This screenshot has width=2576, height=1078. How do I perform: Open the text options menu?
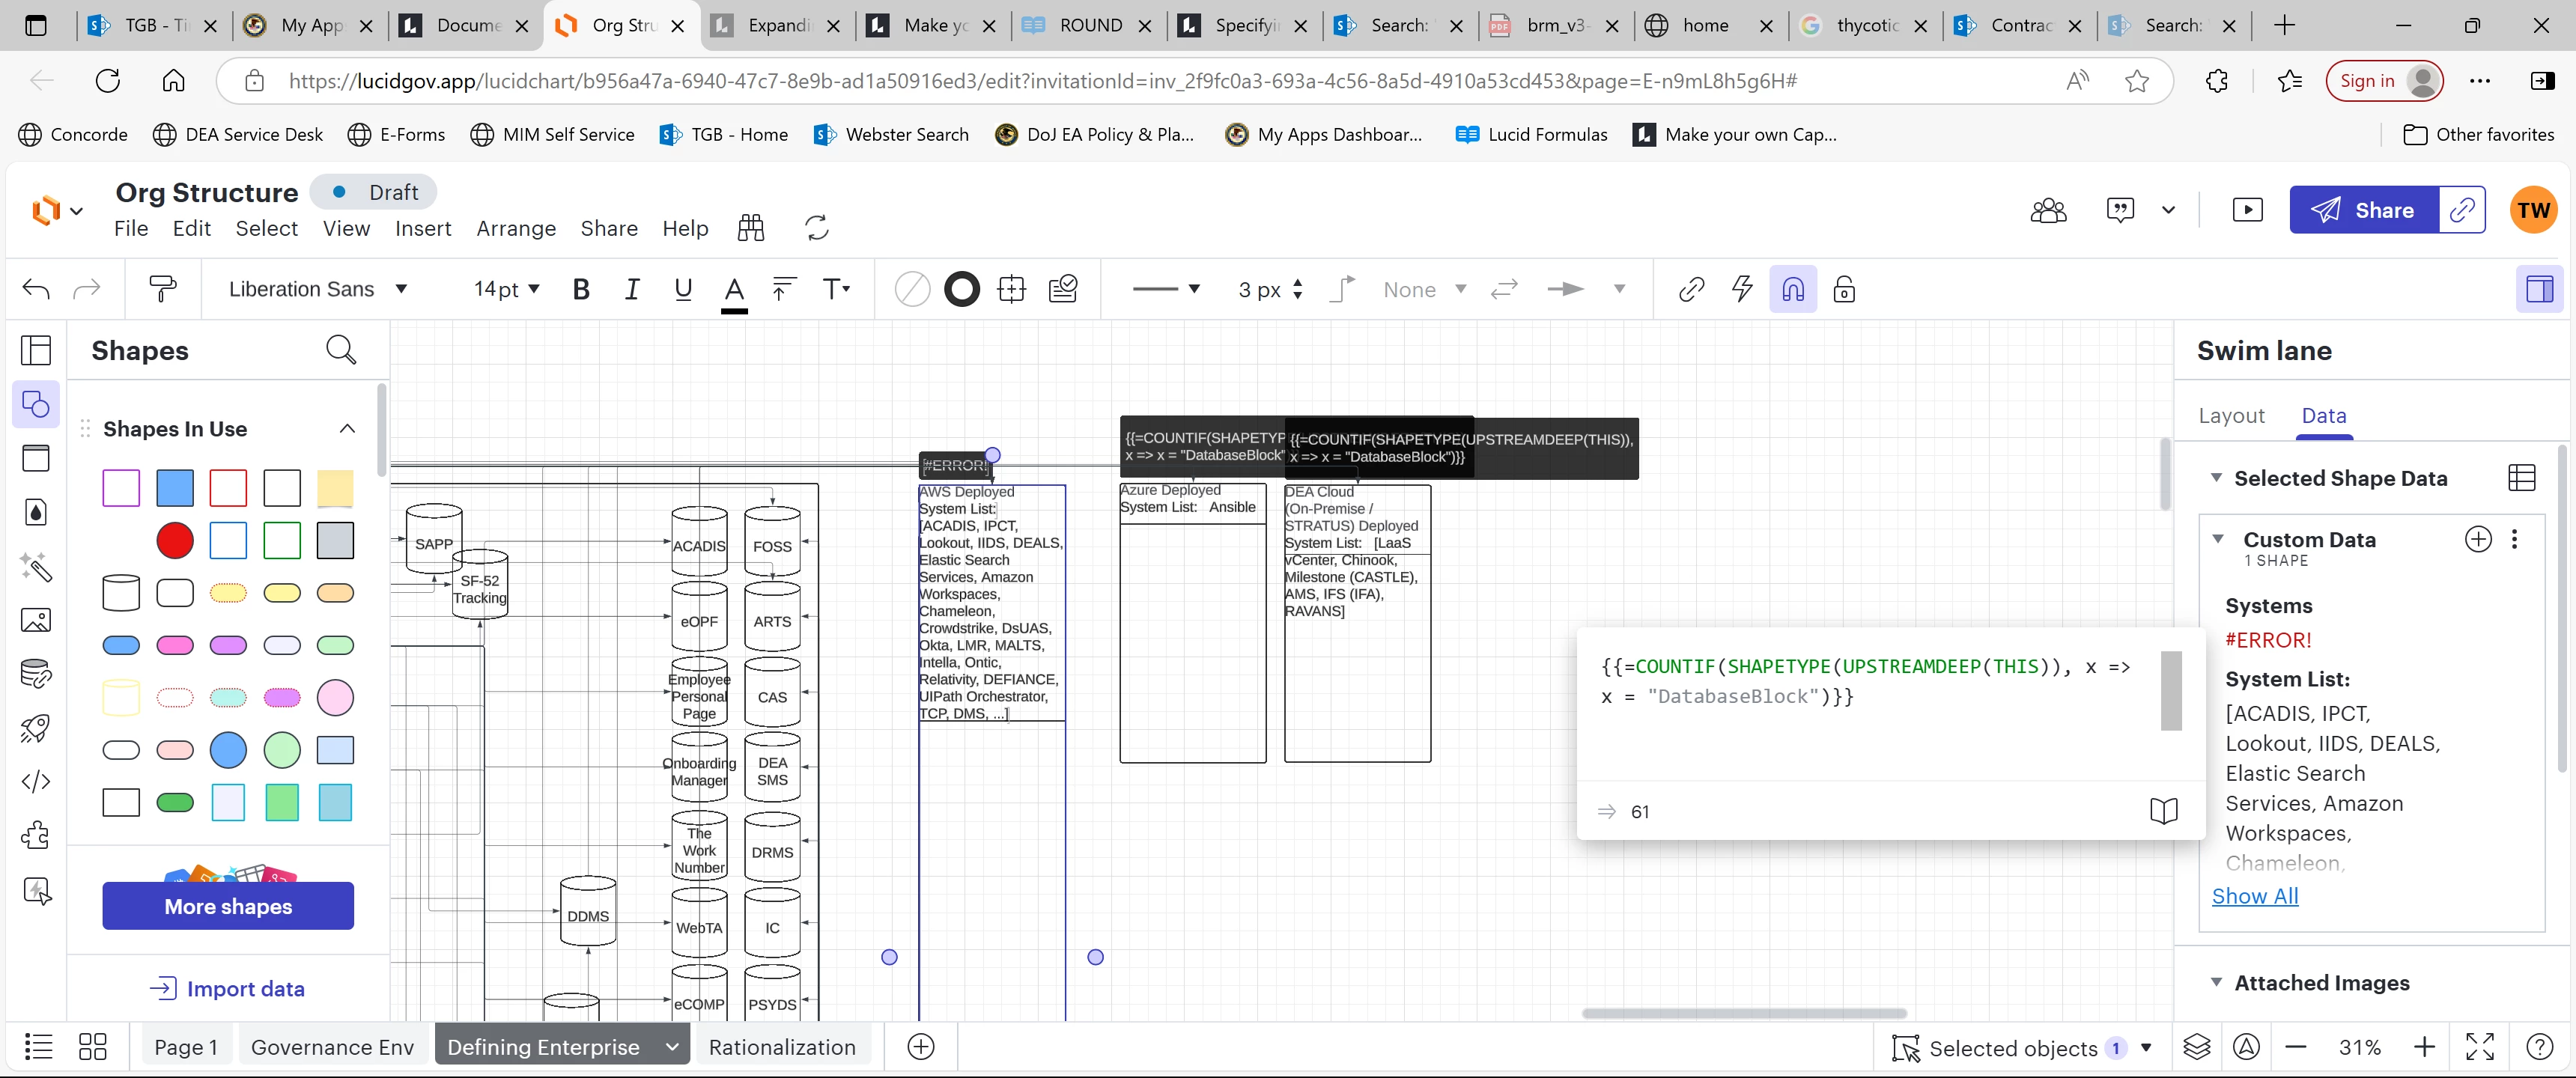836,290
